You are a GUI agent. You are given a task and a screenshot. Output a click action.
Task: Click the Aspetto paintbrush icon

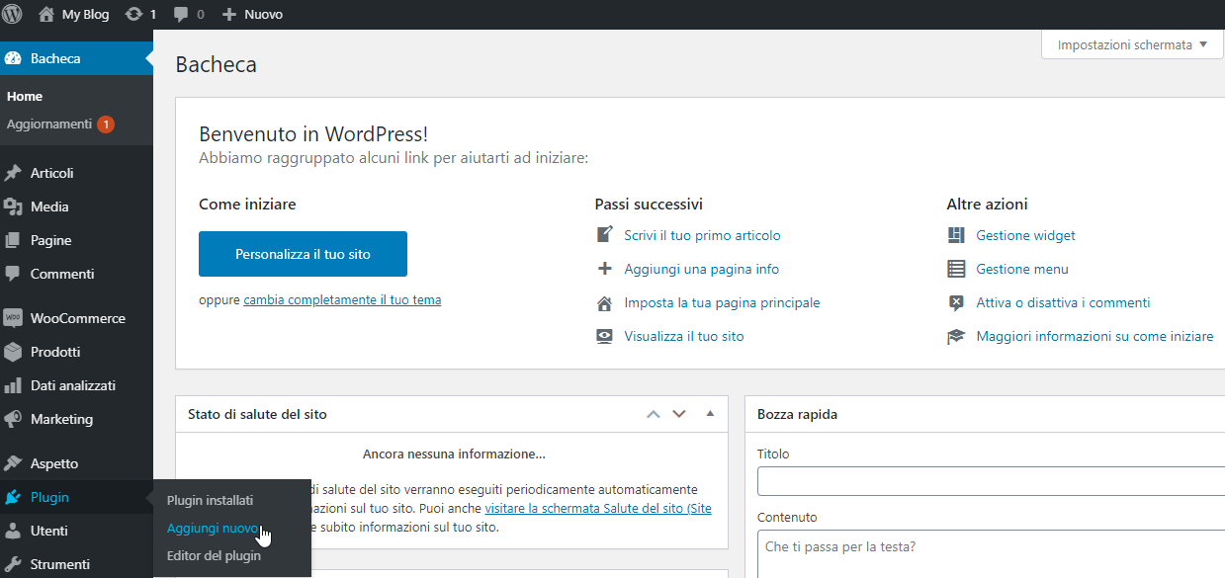click(13, 463)
